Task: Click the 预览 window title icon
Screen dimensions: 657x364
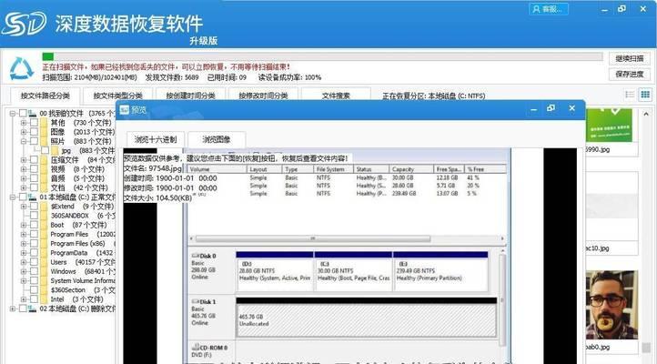Action: [x=124, y=110]
